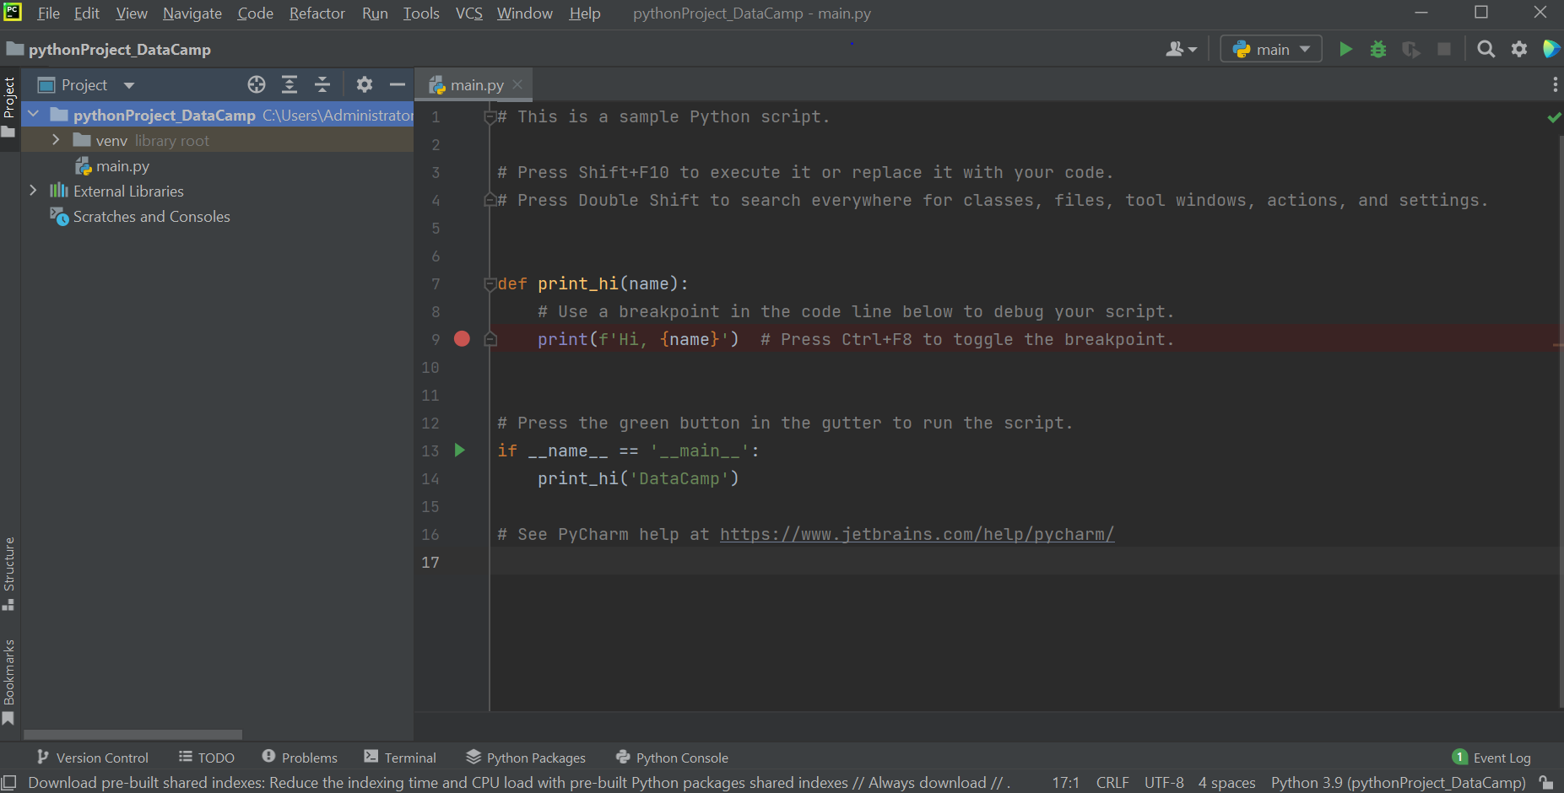
Task: Hide the Project tool window
Action: tap(398, 84)
